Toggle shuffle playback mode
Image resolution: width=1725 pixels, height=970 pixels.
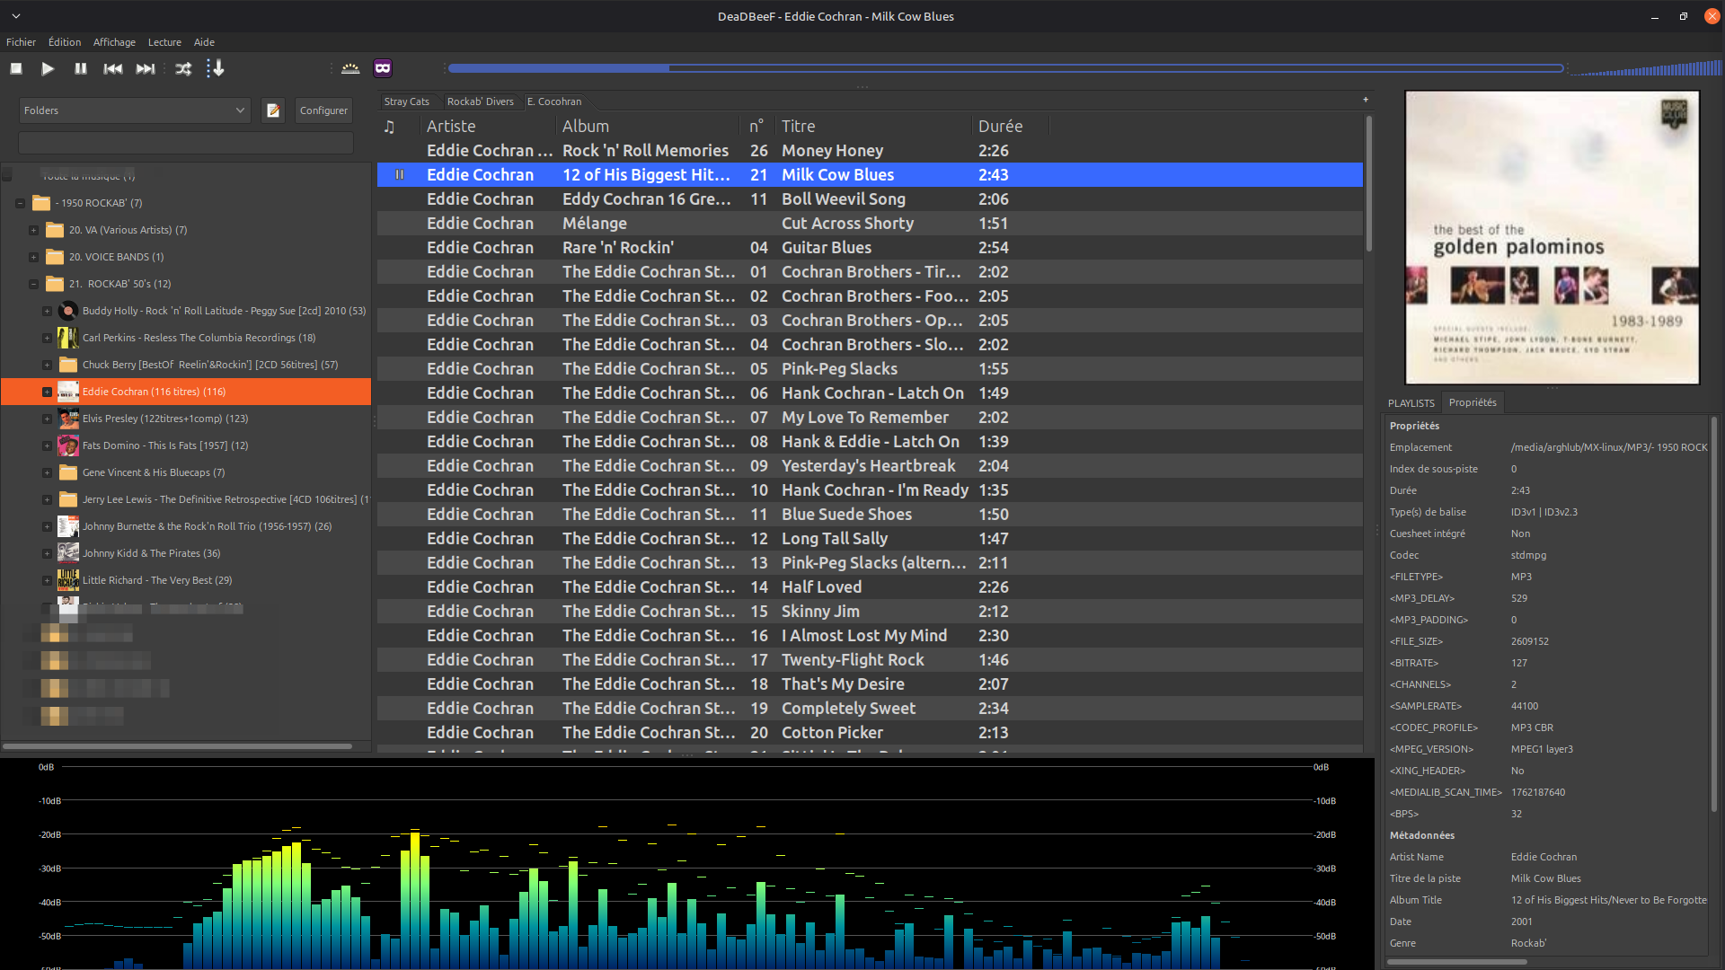click(x=183, y=68)
